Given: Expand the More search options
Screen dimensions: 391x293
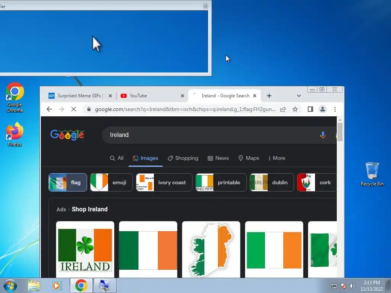Looking at the screenshot, I should (x=276, y=158).
